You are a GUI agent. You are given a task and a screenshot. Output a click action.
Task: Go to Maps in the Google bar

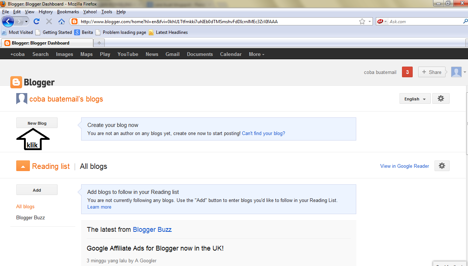click(x=87, y=54)
